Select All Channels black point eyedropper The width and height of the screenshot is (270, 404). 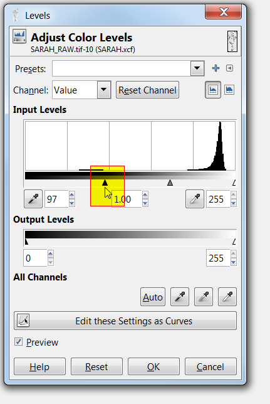tap(180, 297)
